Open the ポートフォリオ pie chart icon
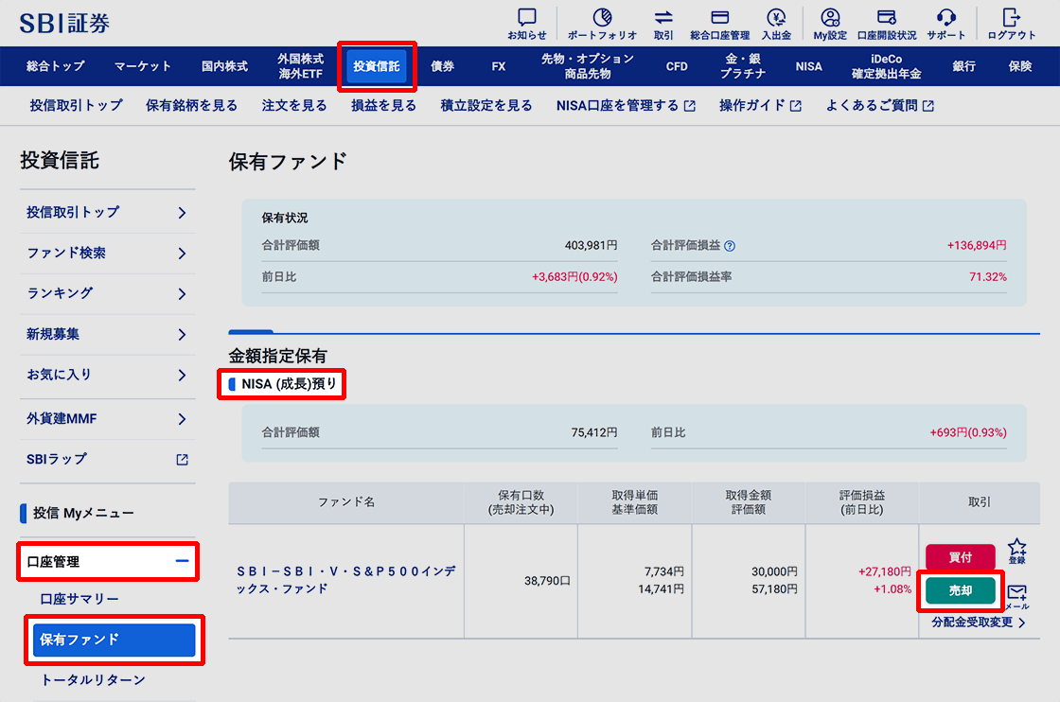The width and height of the screenshot is (1060, 702). tap(602, 17)
